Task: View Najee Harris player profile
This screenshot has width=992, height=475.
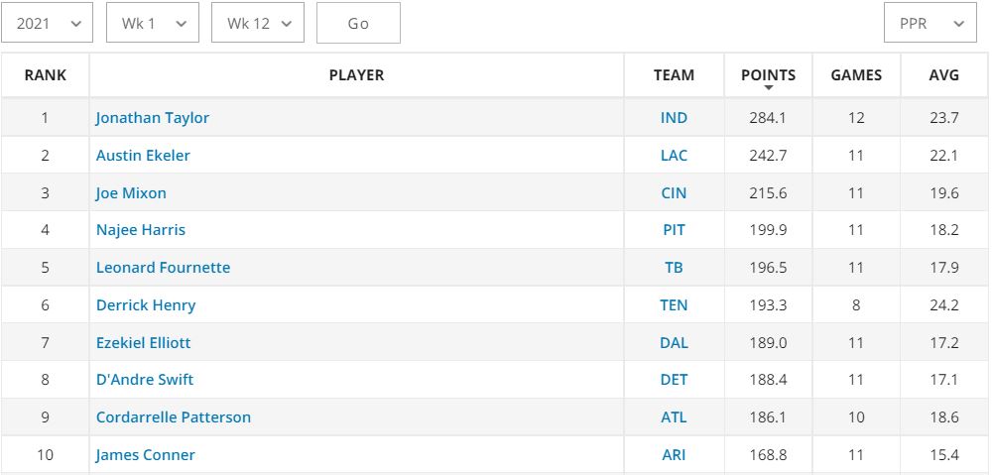Action: click(x=141, y=230)
